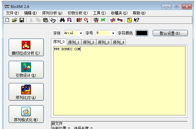
Task: Switch to the 序列_4 tab
Action: [x=118, y=42]
